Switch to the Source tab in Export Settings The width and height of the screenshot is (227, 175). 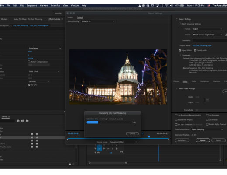tap(70, 17)
